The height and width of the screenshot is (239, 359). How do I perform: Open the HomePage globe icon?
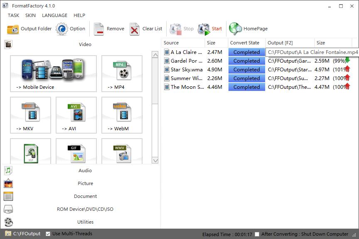tap(235, 29)
